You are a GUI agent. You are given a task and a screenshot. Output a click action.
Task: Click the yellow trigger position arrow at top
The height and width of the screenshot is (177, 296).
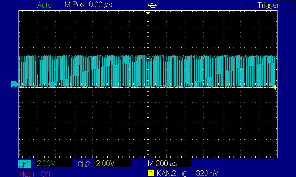pyautogui.click(x=148, y=13)
